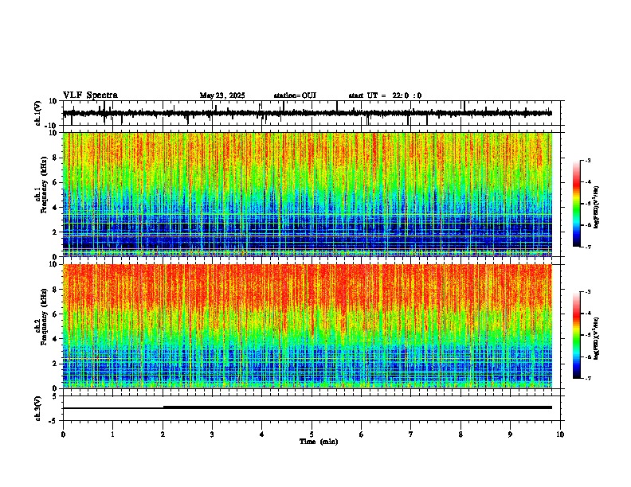Click the ch.1(V) waveform panel

[x=313, y=113]
